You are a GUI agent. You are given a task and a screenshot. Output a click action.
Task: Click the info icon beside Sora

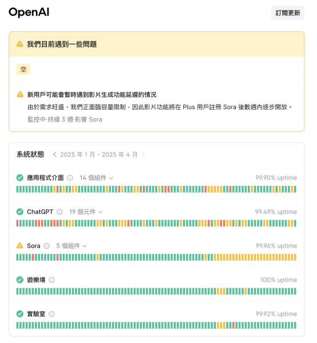pos(47,246)
